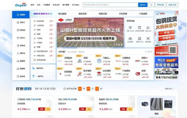Expand the 不锈钢 category
The image size is (187, 118).
click(x=44, y=38)
